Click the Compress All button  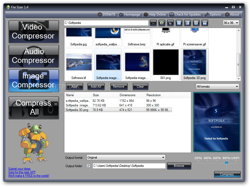[34, 108]
